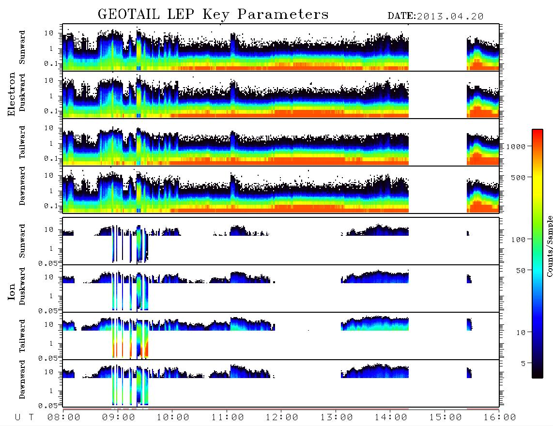Click the 08:00 time tick label
The image size is (553, 426).
pyautogui.click(x=64, y=418)
